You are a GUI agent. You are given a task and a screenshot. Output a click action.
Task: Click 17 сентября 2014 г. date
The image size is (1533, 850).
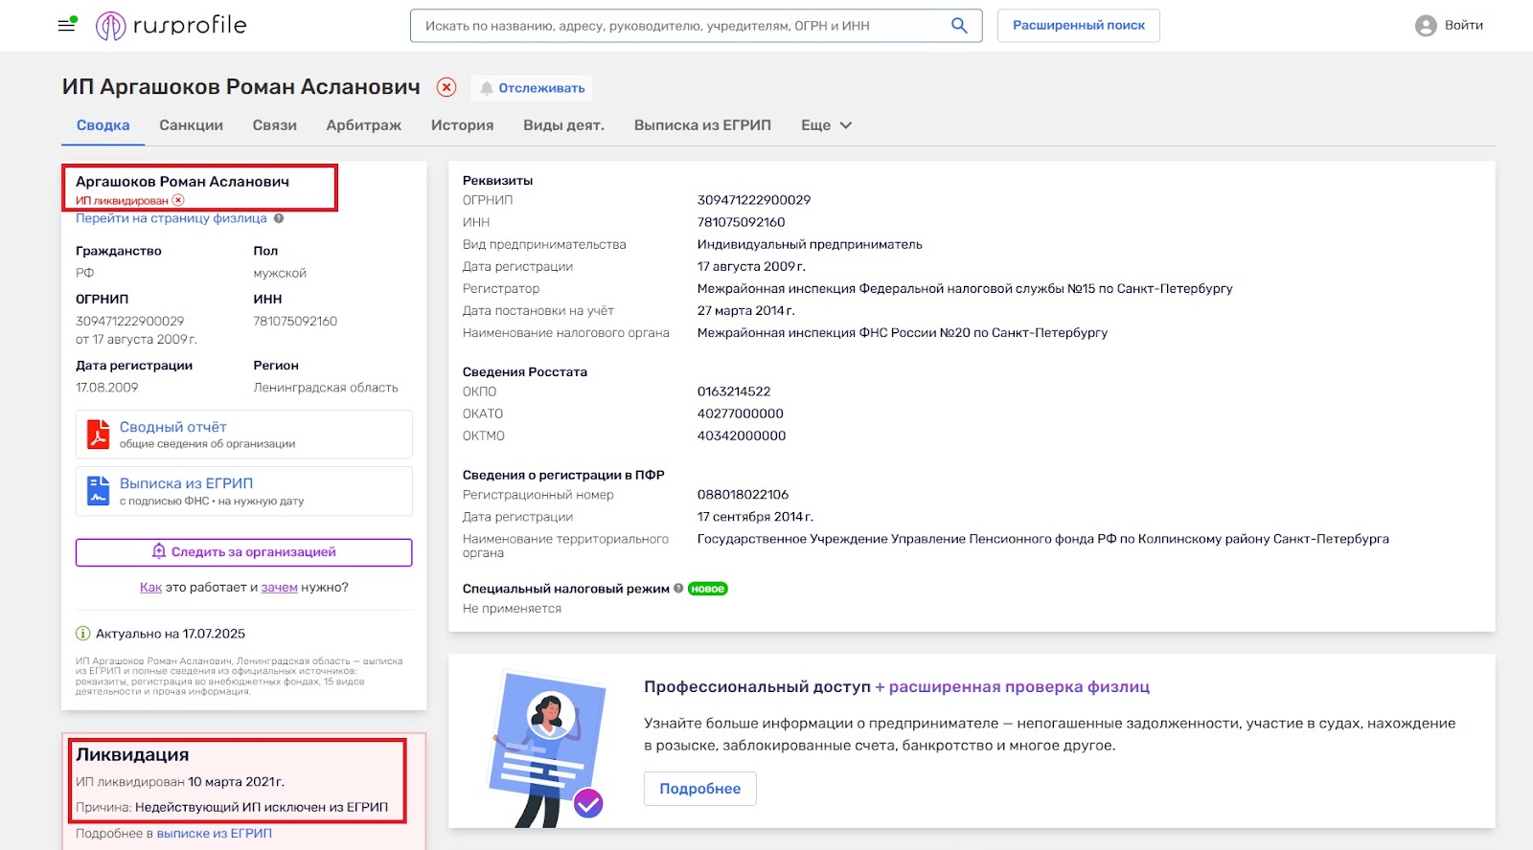[755, 517]
